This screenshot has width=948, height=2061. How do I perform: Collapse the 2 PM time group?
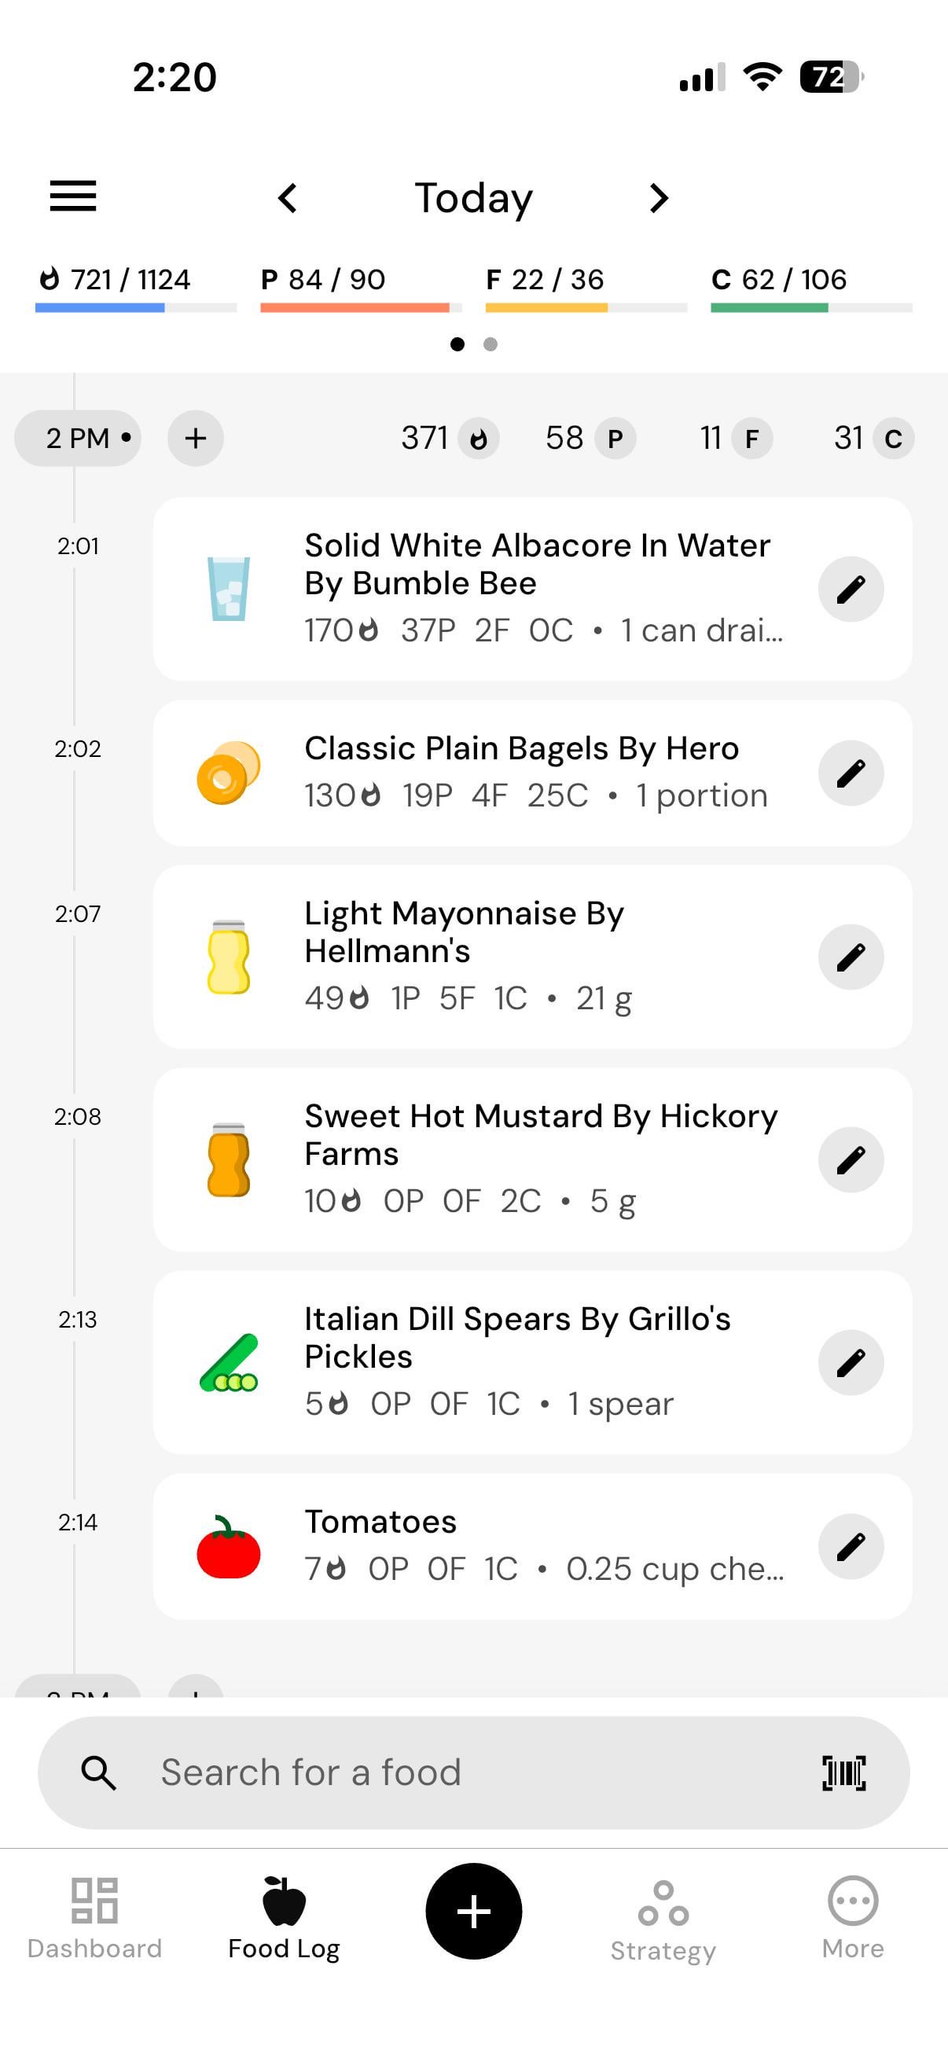[x=78, y=439]
